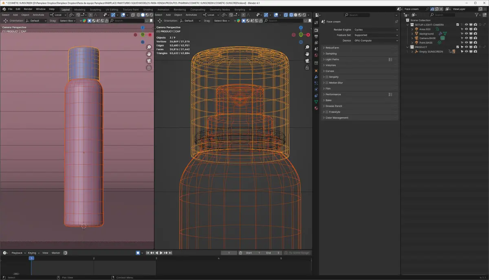The width and height of the screenshot is (489, 280).
Task: Pin the Face cream properties panel
Action: point(396,22)
